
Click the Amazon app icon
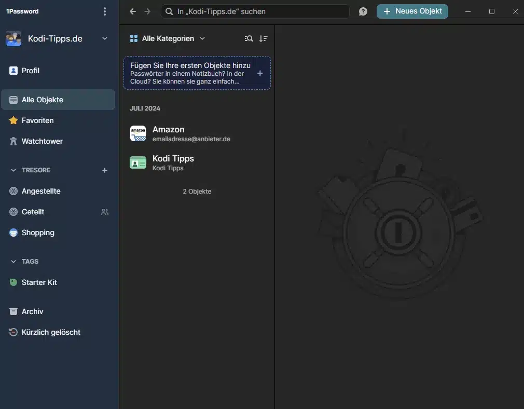pos(138,133)
